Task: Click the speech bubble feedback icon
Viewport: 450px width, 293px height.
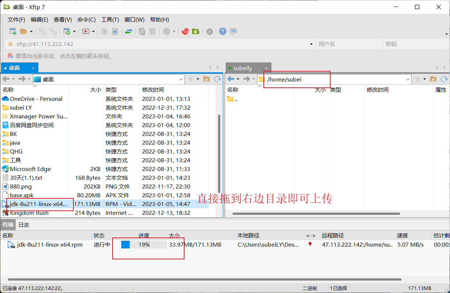Action: (x=233, y=31)
